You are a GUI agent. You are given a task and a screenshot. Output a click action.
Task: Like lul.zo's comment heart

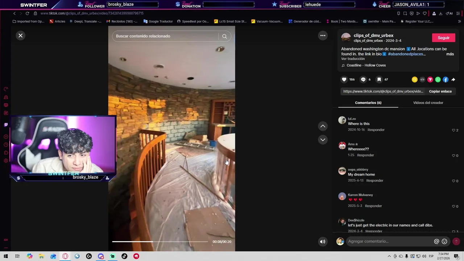pyautogui.click(x=453, y=130)
